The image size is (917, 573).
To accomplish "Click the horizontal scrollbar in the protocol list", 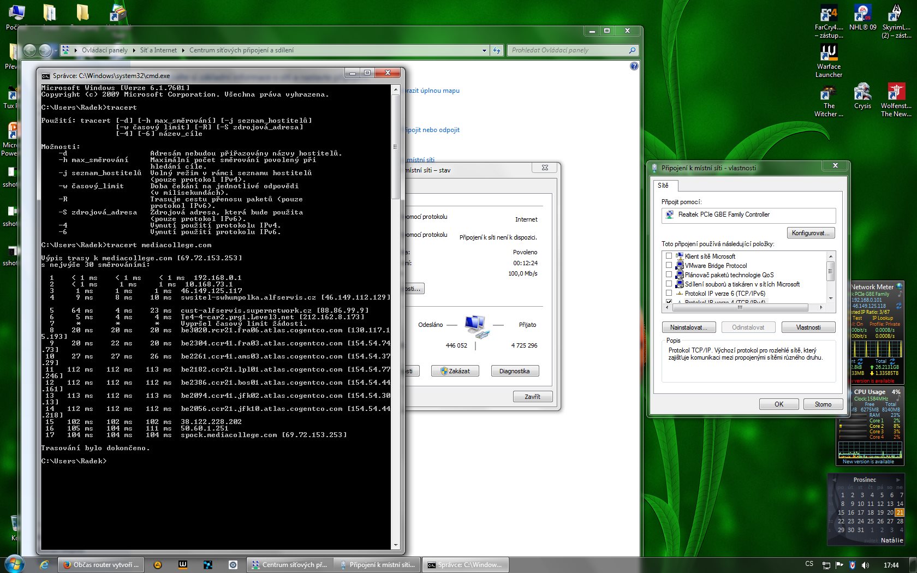I will (741, 307).
